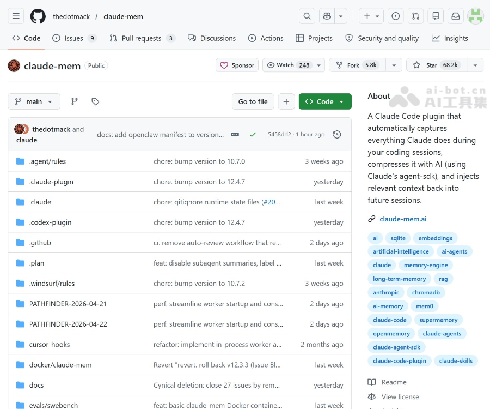Image resolution: width=490 pixels, height=409 pixels.
Task: Switch to the Pull requests tab
Action: pyautogui.click(x=142, y=38)
